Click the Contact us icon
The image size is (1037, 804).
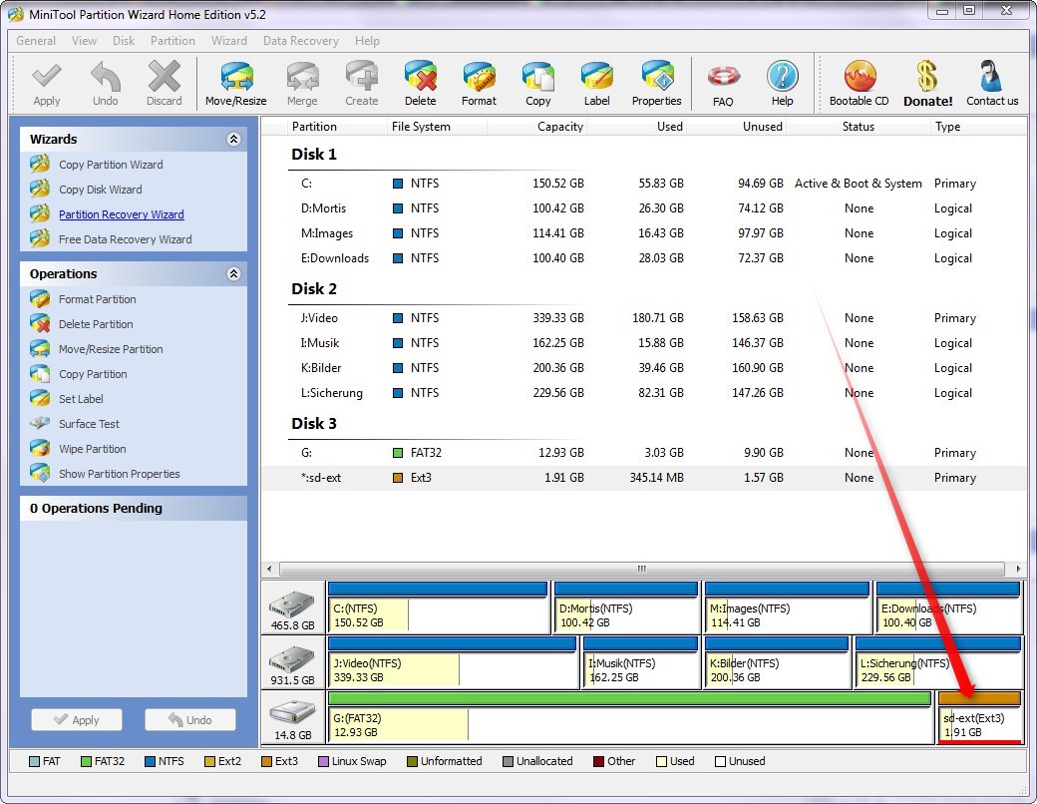(992, 84)
